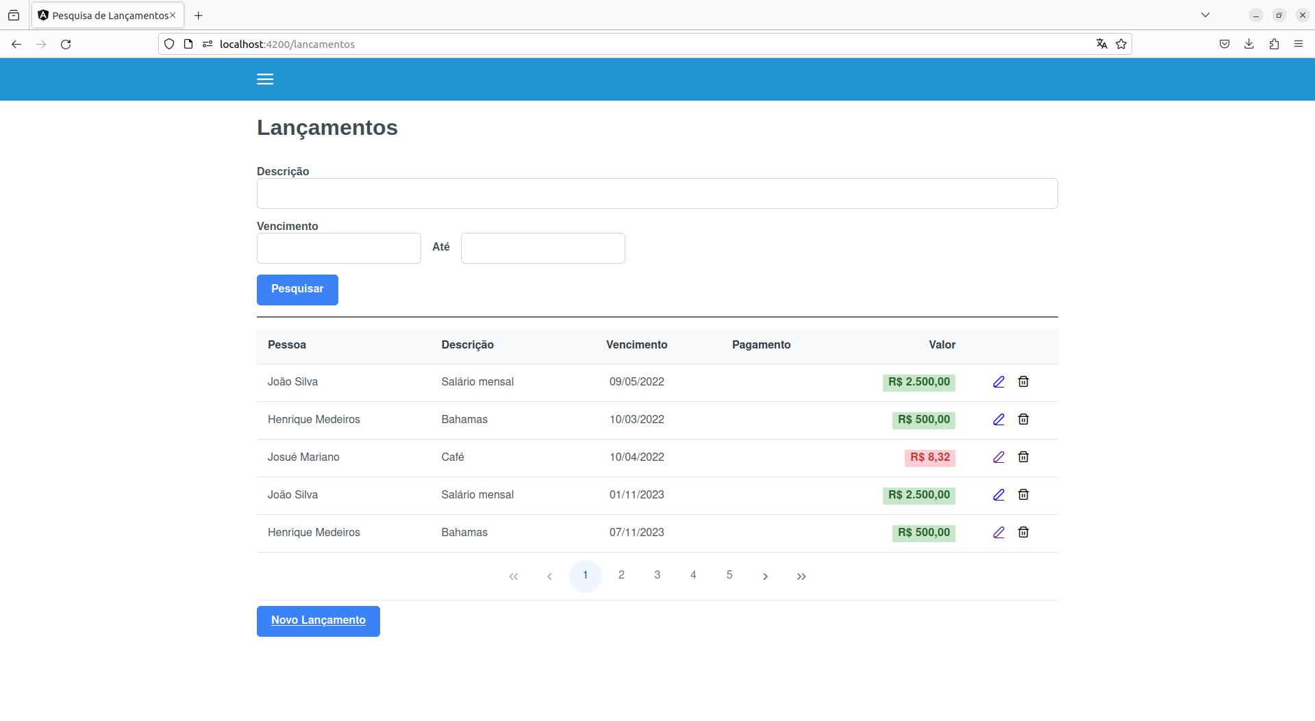Delete the Henrique Medeiros 07/11/2023 entry
The image size is (1315, 721).
pos(1023,533)
